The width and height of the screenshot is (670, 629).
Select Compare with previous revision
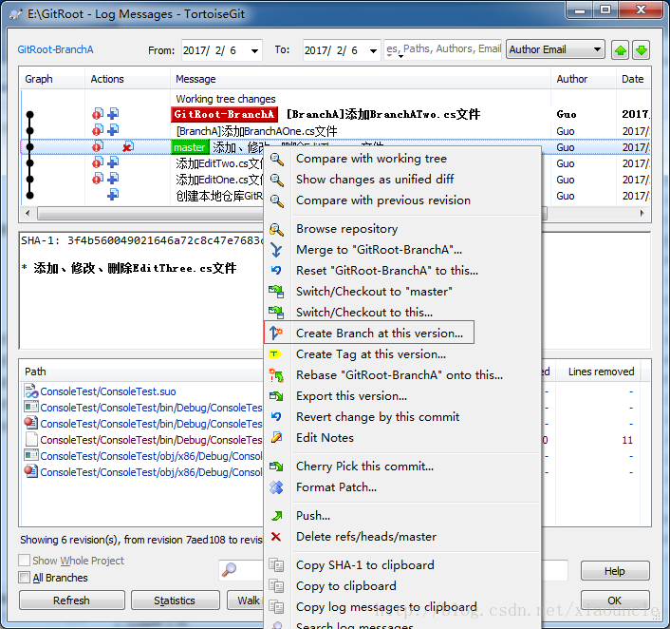[383, 200]
